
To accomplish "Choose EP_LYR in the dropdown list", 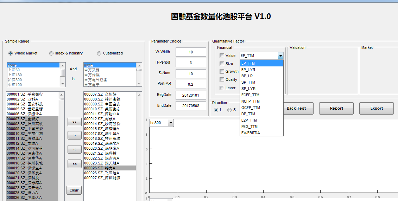I will pos(261,70).
